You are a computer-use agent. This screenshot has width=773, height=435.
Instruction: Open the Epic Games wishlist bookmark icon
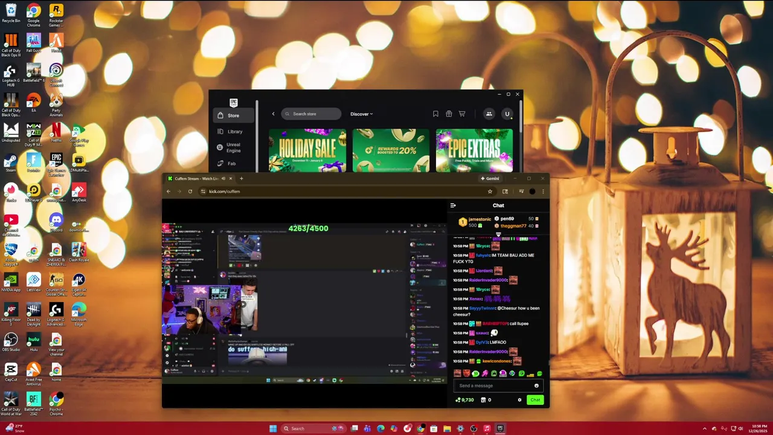point(435,114)
